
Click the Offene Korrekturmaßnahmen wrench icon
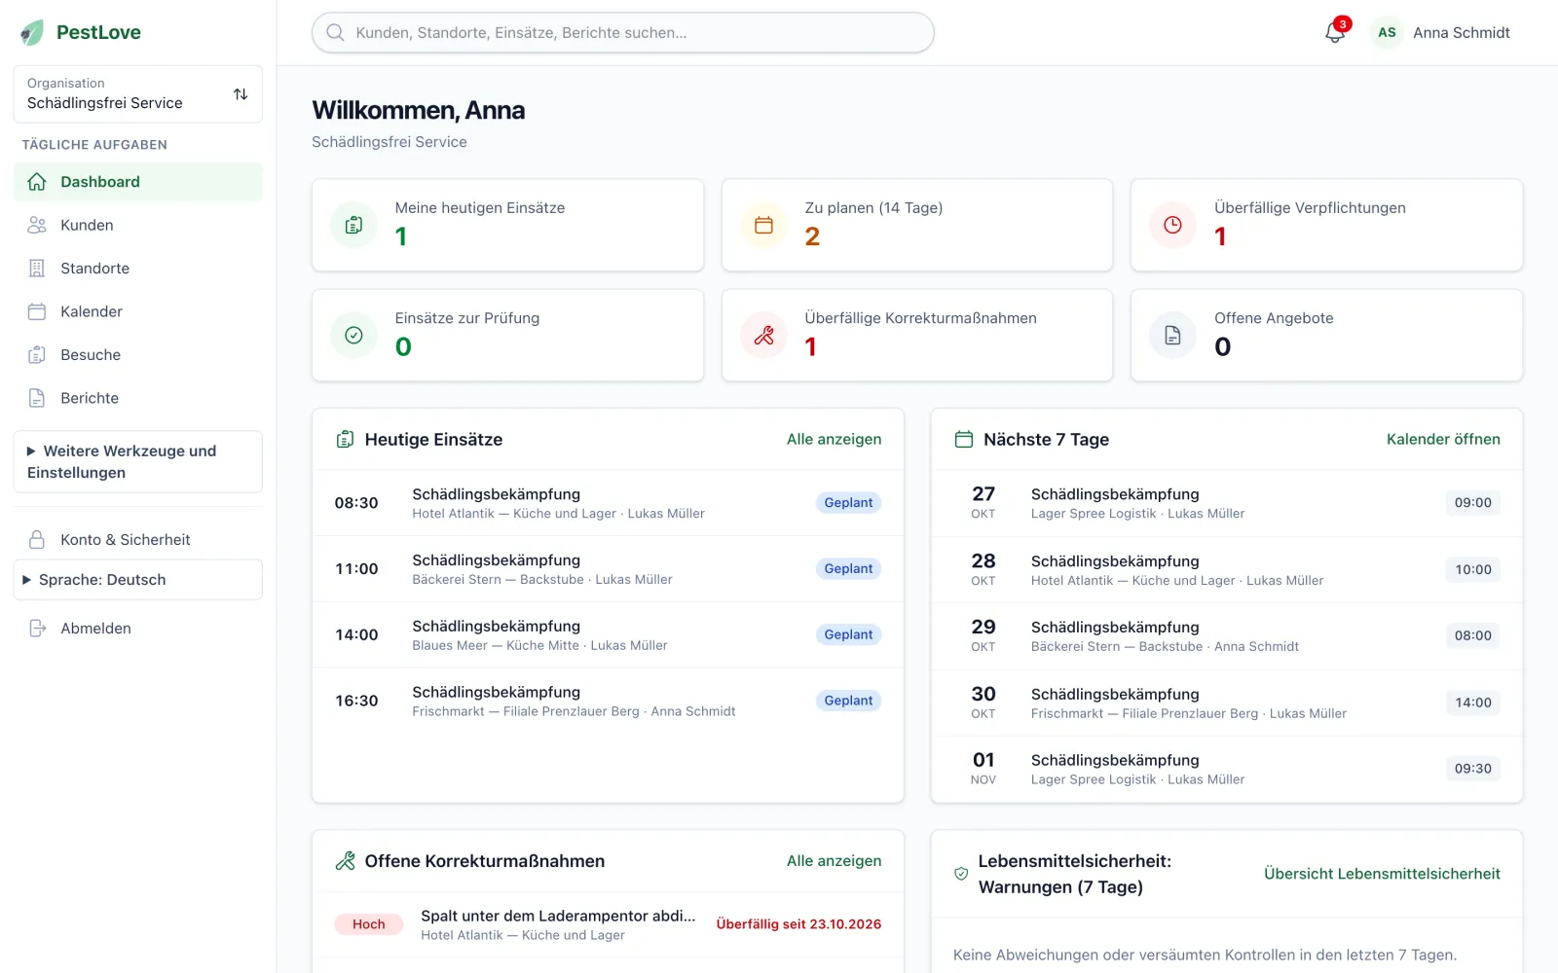[x=345, y=861]
